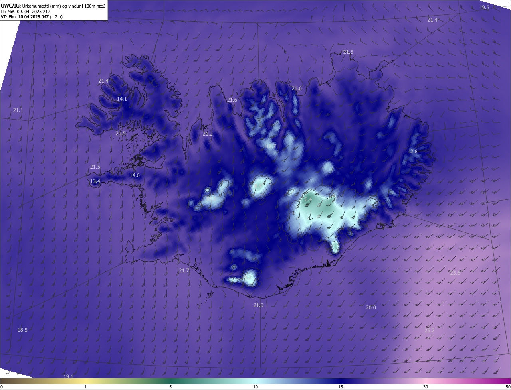Click the 14.6 value label
Screen dimensions: 511x390
click(x=135, y=175)
